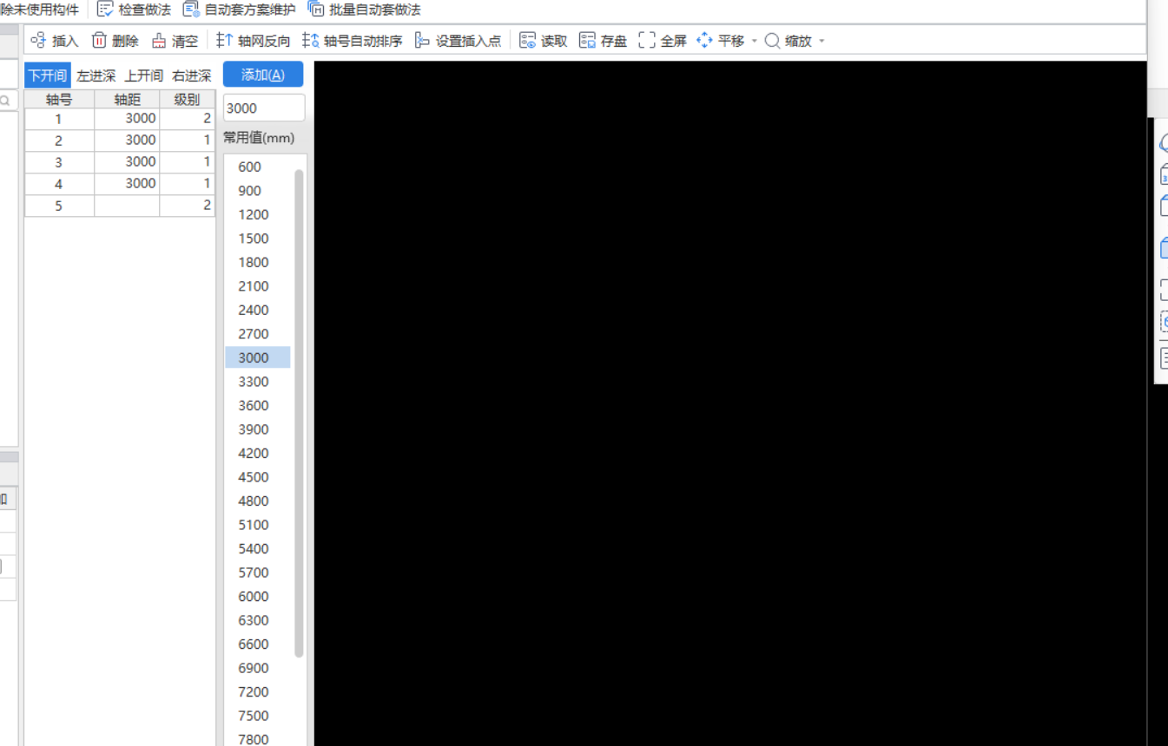This screenshot has width=1168, height=746.
Task: Click the 添加(A) button
Action: [263, 75]
